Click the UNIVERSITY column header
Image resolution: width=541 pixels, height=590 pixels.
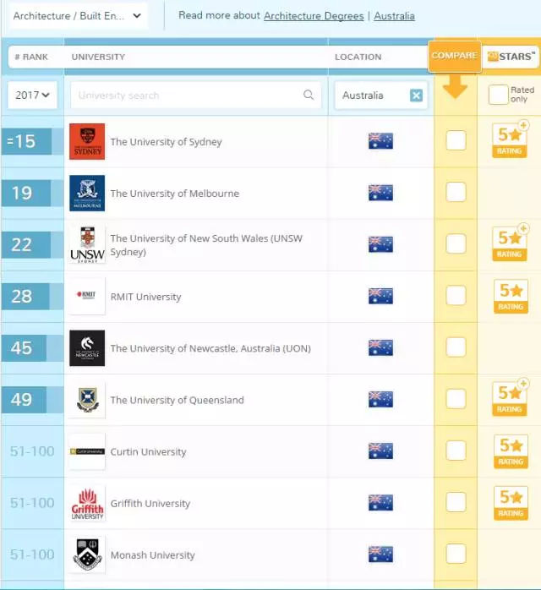(x=98, y=57)
